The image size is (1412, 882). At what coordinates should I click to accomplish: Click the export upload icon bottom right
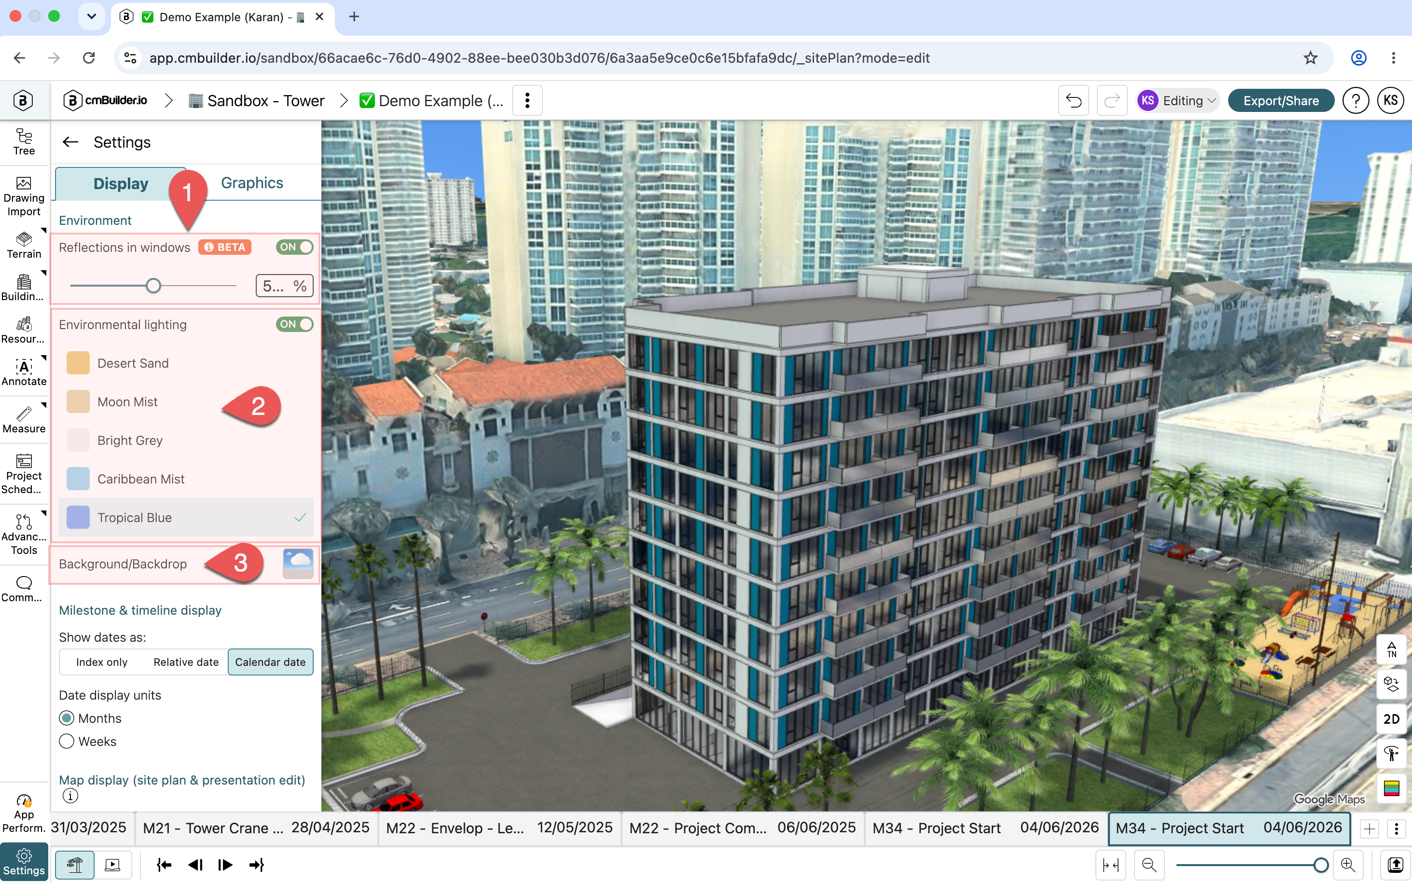(1395, 865)
